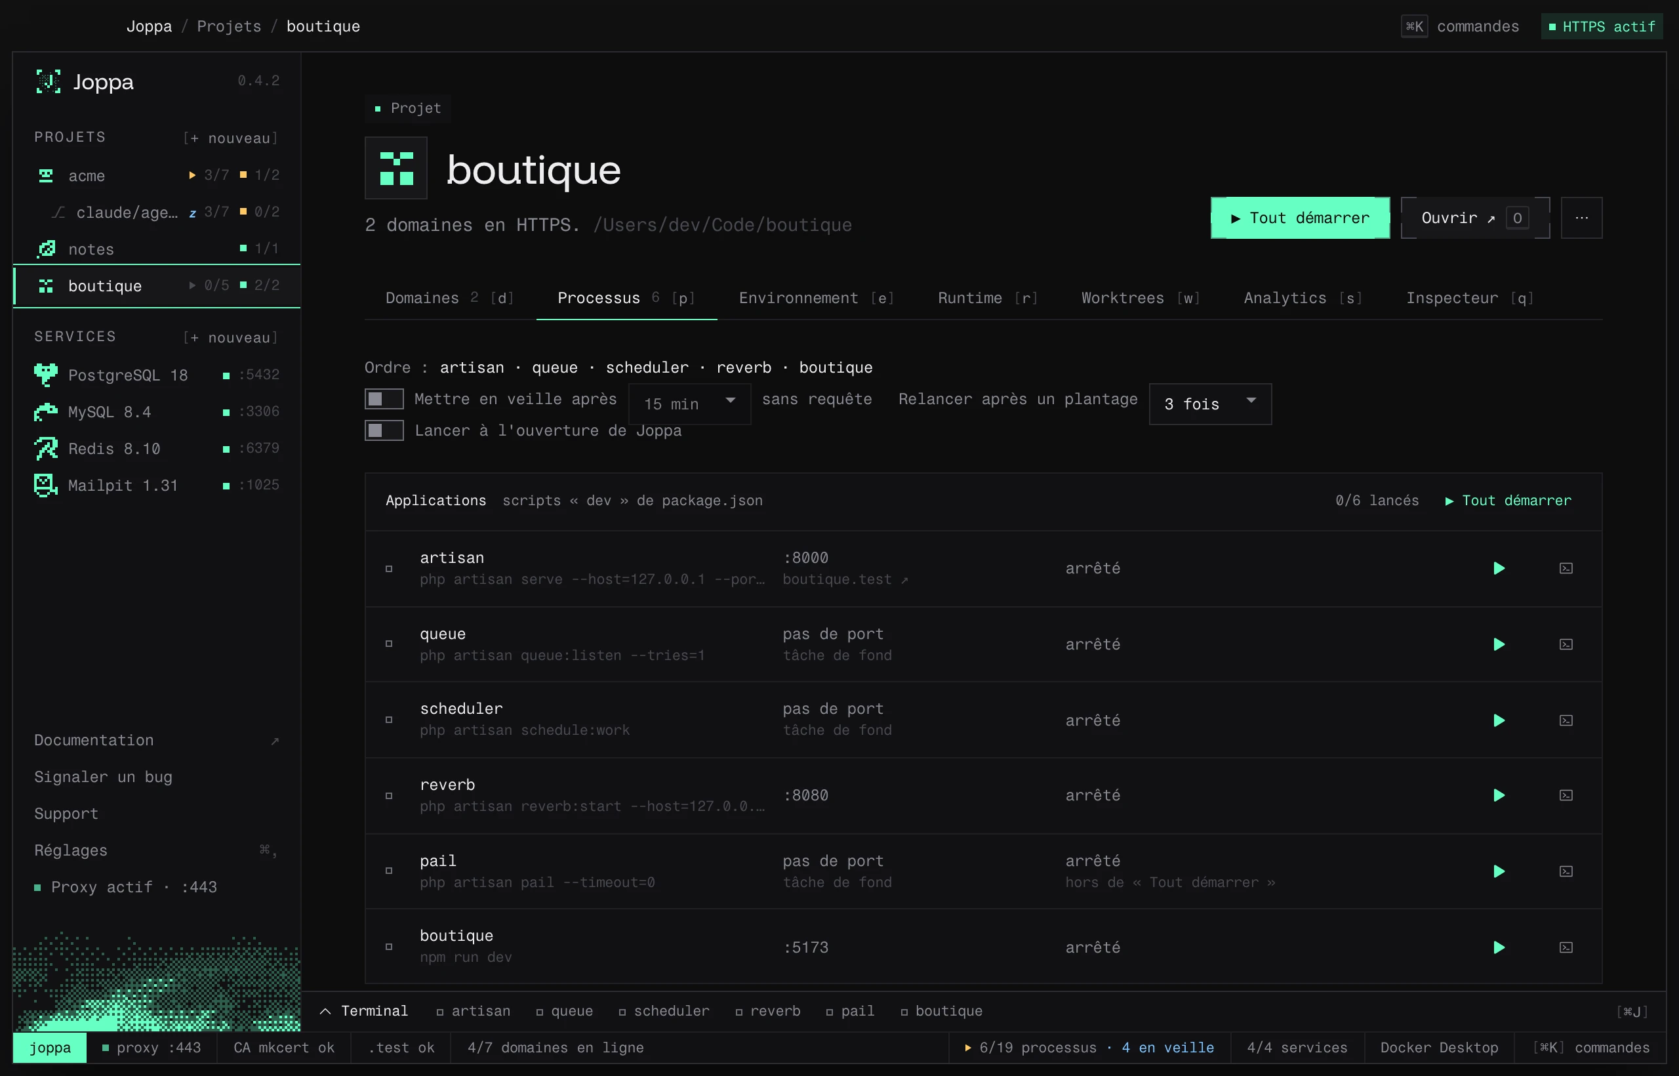Screen dimensions: 1679x1076
Task: Click the Joppa logo icon in sidebar
Action: tap(48, 82)
